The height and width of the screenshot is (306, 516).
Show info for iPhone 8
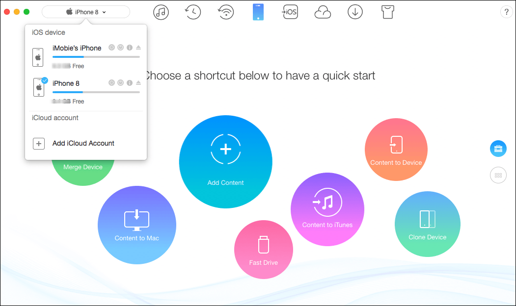[x=130, y=83]
